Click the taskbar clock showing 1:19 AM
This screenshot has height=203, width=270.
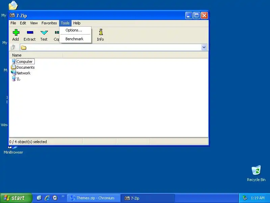pos(258,198)
